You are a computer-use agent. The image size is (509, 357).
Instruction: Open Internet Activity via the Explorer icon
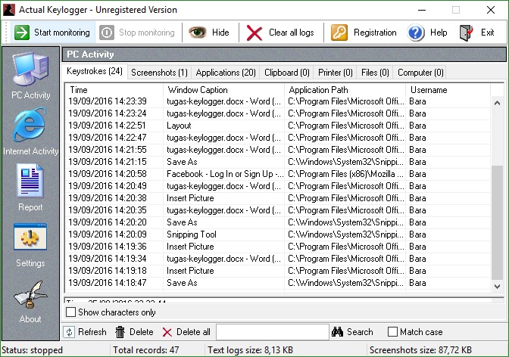(30, 125)
